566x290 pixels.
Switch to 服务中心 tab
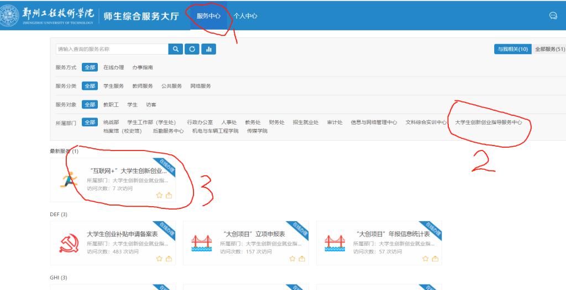tap(208, 16)
